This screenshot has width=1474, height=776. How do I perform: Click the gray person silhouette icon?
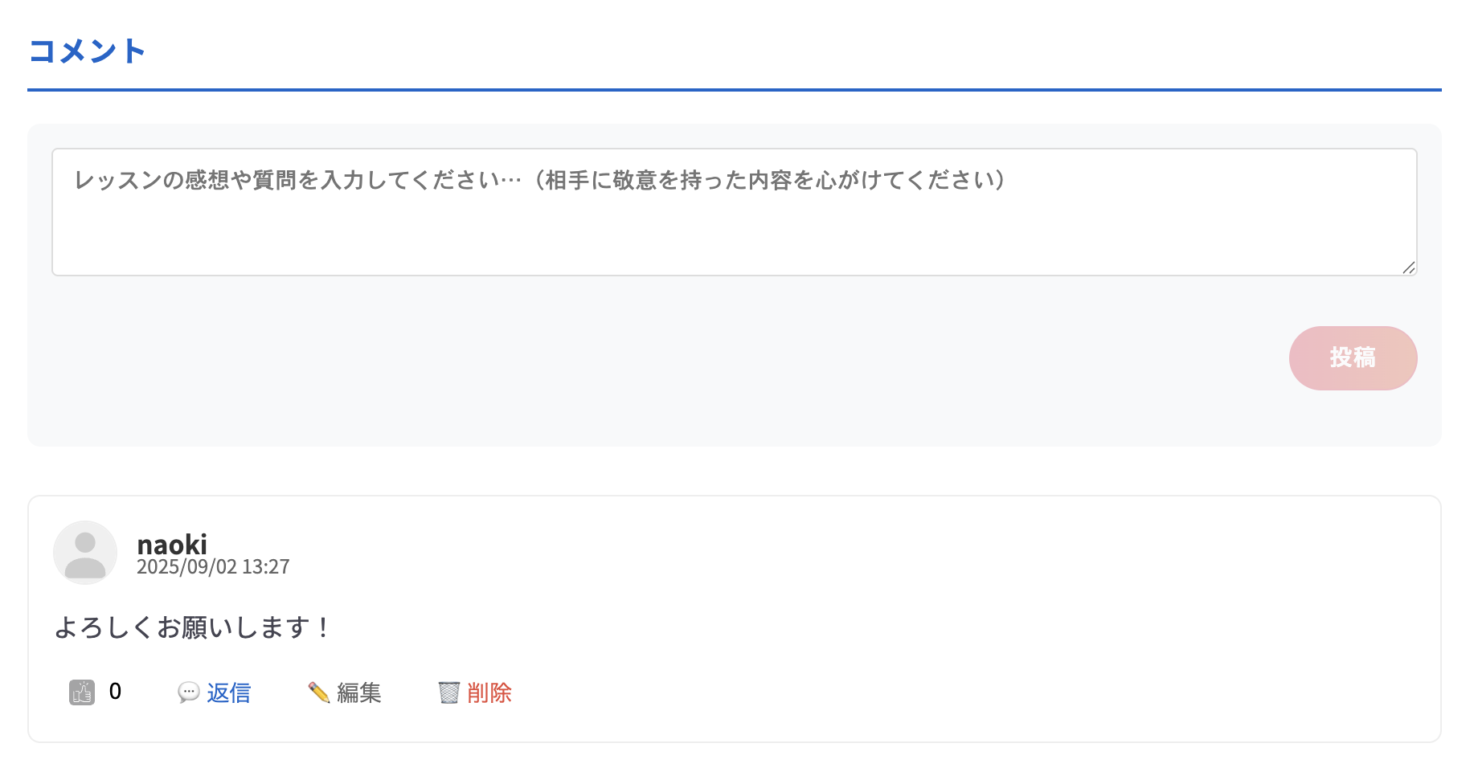point(85,552)
